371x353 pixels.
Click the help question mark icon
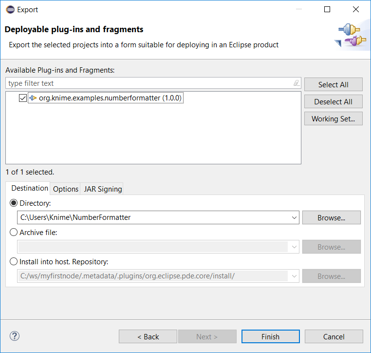pos(15,336)
